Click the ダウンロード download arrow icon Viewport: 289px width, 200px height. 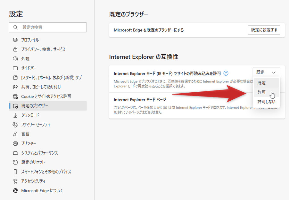click(x=15, y=115)
